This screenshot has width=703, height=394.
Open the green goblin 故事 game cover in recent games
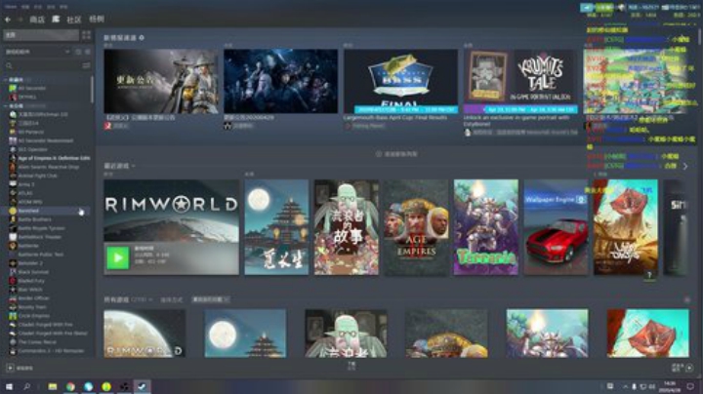(346, 227)
